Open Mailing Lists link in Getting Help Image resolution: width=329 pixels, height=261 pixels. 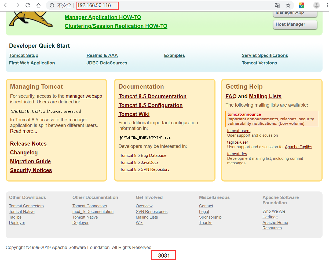265,96
